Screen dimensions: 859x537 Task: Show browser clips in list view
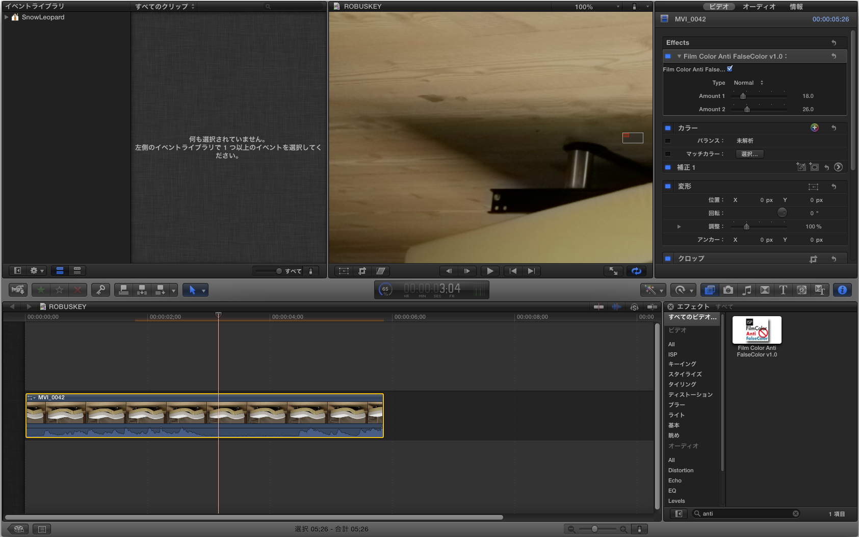point(77,271)
